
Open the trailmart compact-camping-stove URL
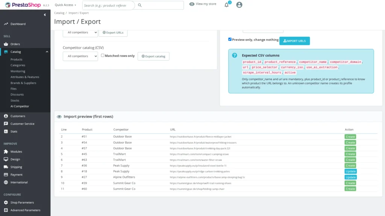pyautogui.click(x=199, y=154)
